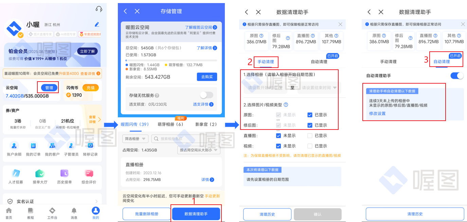The height and width of the screenshot is (222, 467).
Task: Tap 清理历史 next to 确认 button
Action: [267, 215]
